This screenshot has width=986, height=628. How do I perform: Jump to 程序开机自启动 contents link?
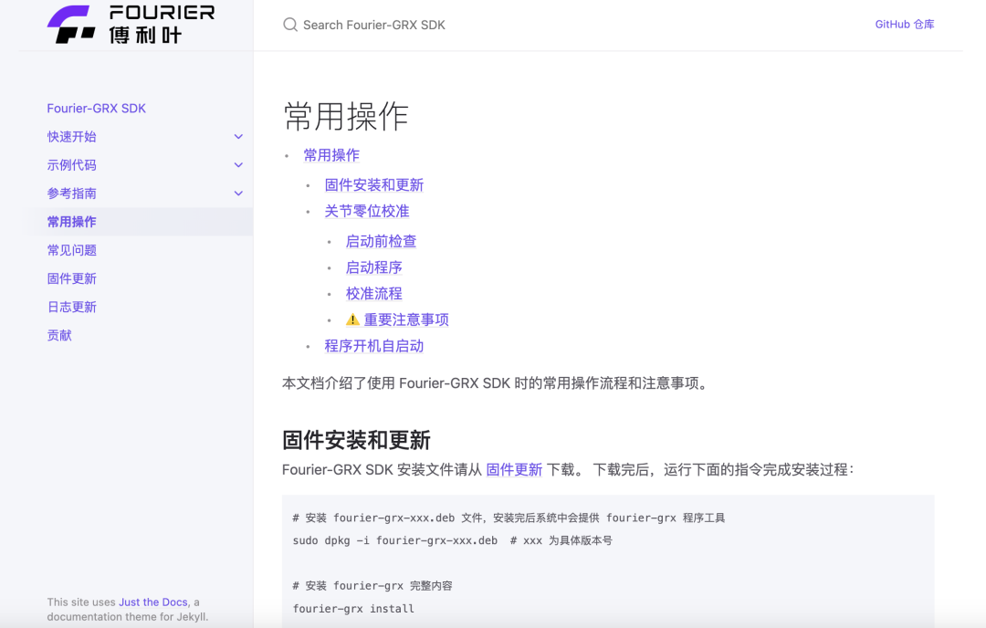pos(374,346)
